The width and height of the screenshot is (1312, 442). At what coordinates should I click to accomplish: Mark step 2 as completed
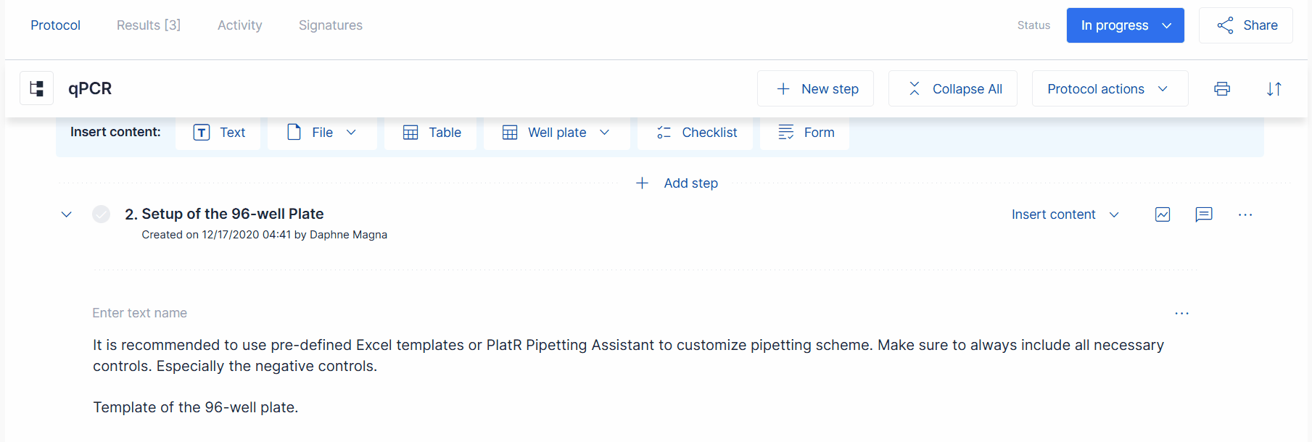pos(102,214)
